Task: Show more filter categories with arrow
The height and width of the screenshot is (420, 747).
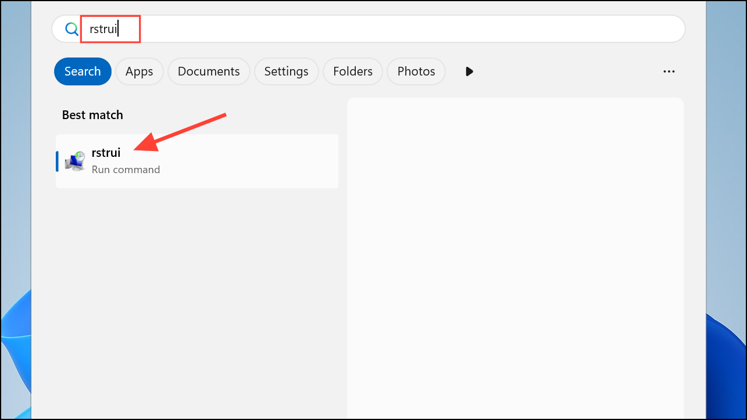Action: point(469,71)
